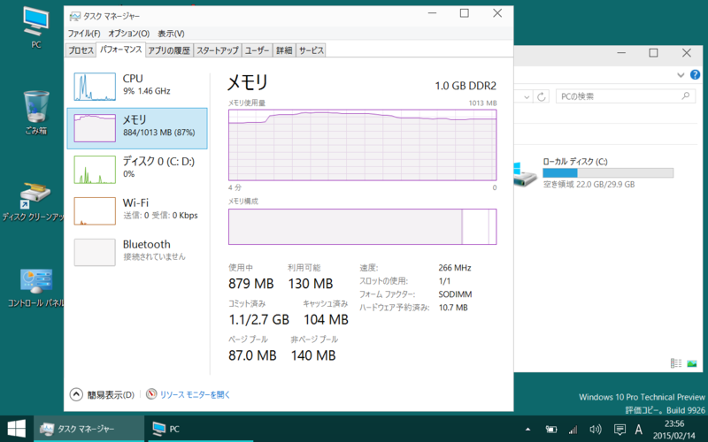Click the PCの検索 search field in Explorer
This screenshot has width=708, height=442.
pos(626,96)
